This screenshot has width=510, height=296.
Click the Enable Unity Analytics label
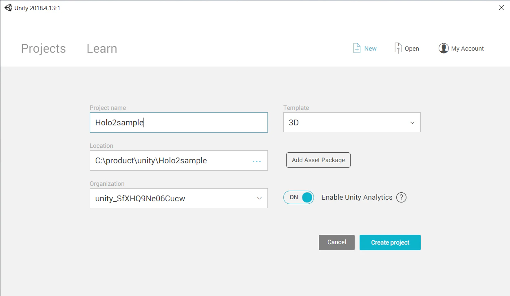pos(357,198)
